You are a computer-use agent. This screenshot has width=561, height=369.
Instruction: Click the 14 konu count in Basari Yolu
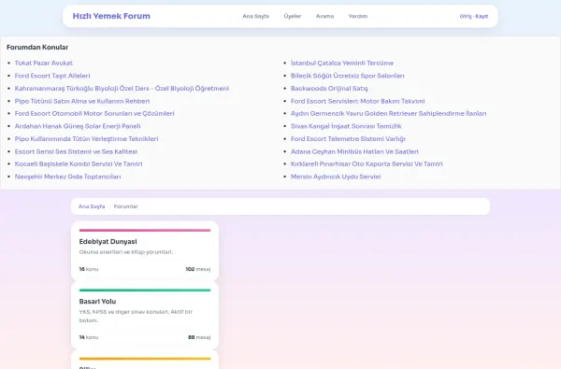click(89, 337)
